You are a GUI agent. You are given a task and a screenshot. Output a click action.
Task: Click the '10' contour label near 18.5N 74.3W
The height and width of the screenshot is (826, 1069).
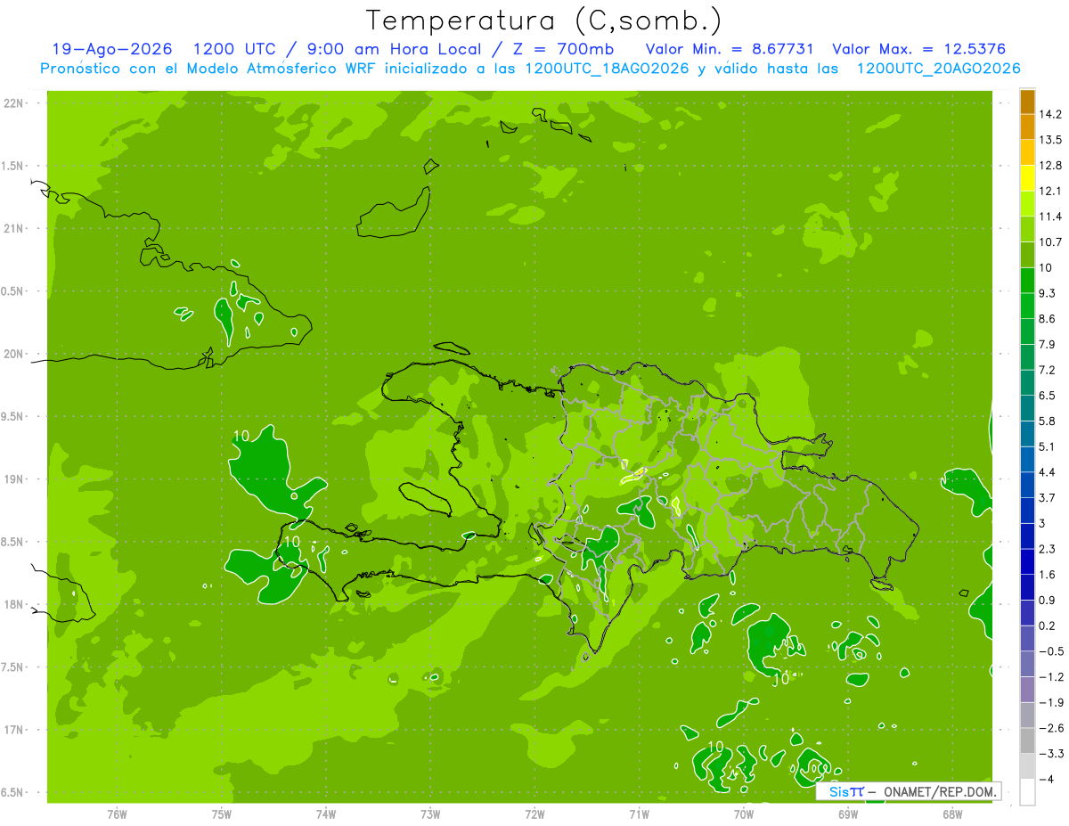click(291, 542)
